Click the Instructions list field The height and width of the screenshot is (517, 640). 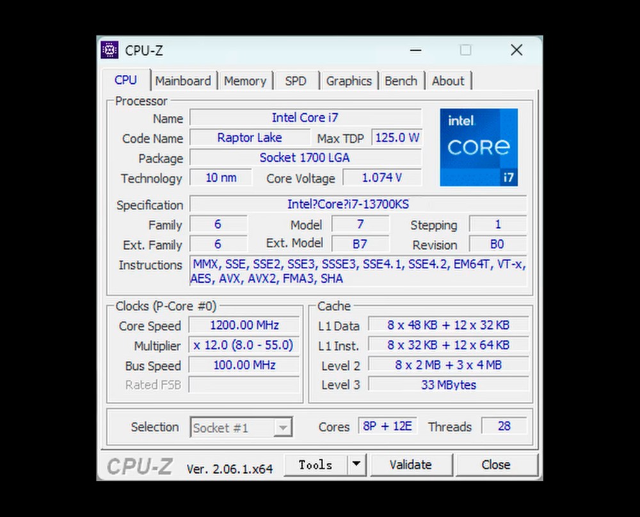pyautogui.click(x=358, y=271)
